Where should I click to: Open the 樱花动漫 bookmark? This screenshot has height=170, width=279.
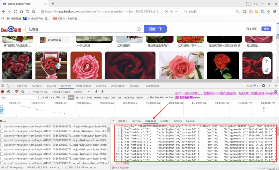coord(14,18)
